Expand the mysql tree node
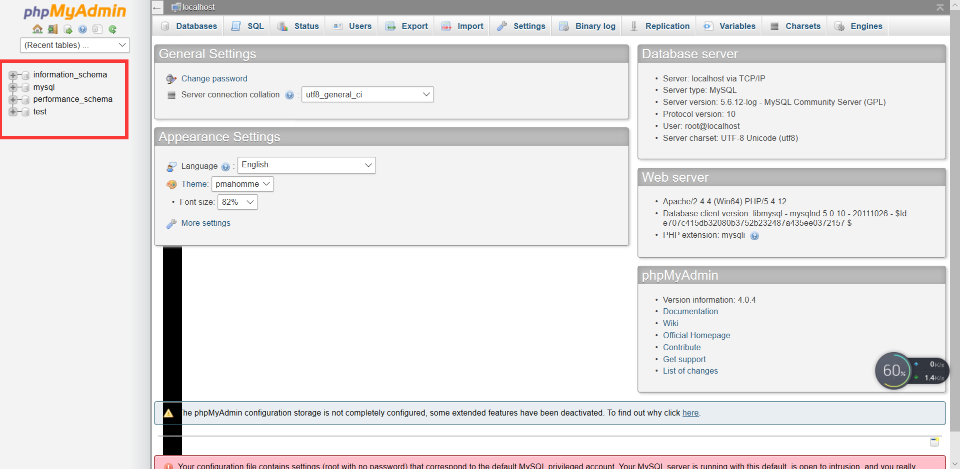This screenshot has height=469, width=960. pos(13,87)
